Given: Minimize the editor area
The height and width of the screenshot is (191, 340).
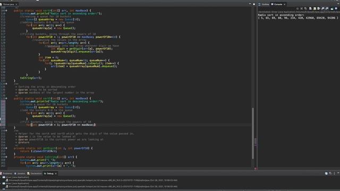Looking at the screenshot, I should 250,4.
